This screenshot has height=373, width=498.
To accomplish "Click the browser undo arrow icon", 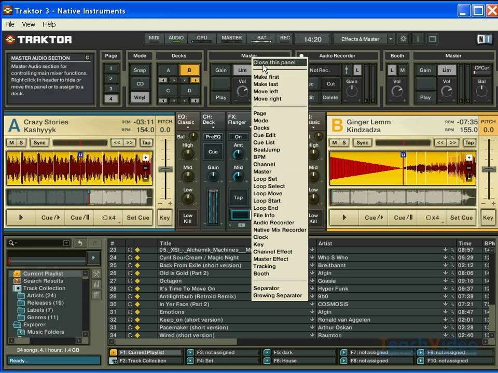I will tap(80, 243).
